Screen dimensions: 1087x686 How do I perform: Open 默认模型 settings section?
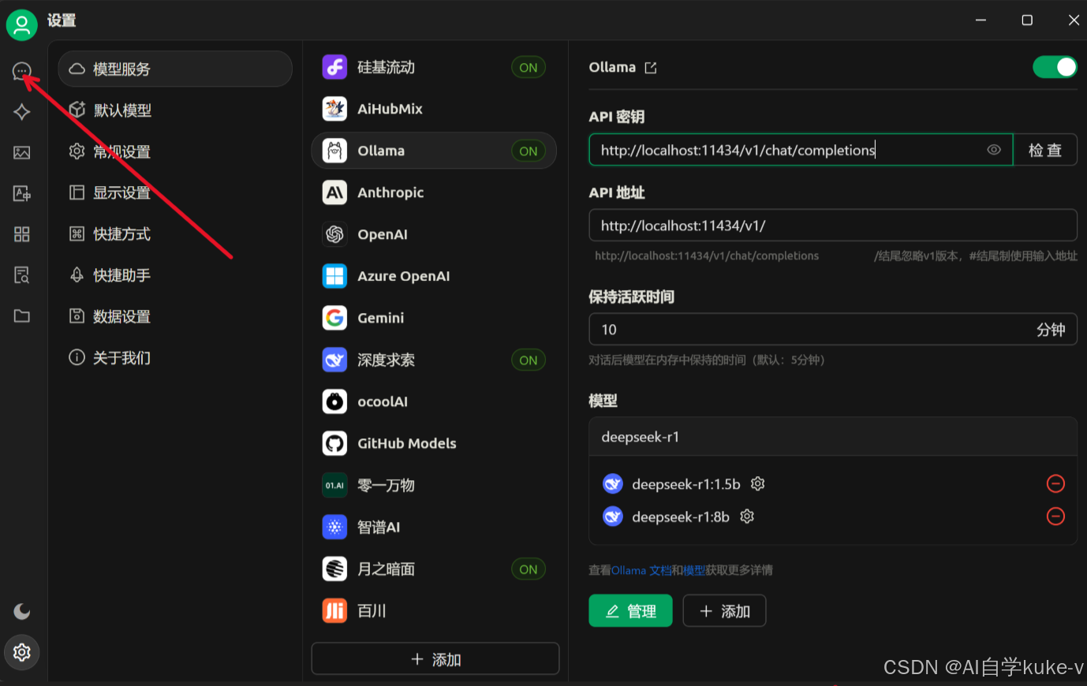(x=175, y=110)
